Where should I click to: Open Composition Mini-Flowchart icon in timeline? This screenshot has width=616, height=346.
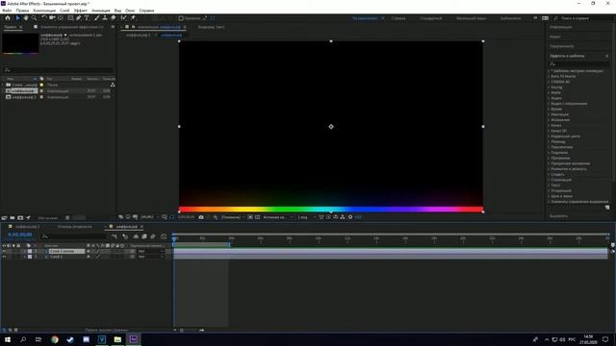(115, 236)
